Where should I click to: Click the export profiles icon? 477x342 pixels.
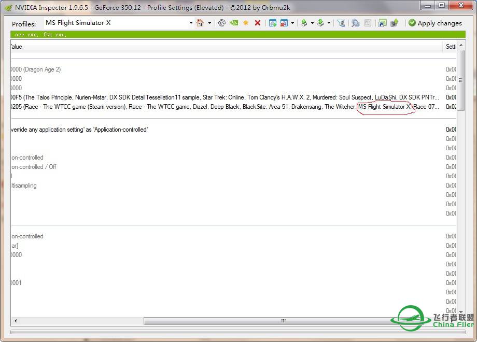[304, 23]
